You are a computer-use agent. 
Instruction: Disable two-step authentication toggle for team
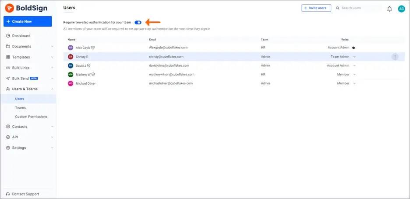point(138,22)
